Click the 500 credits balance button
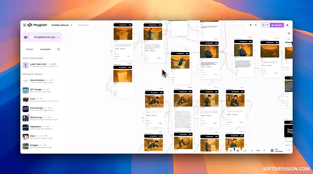313x174 pixels. [266, 25]
